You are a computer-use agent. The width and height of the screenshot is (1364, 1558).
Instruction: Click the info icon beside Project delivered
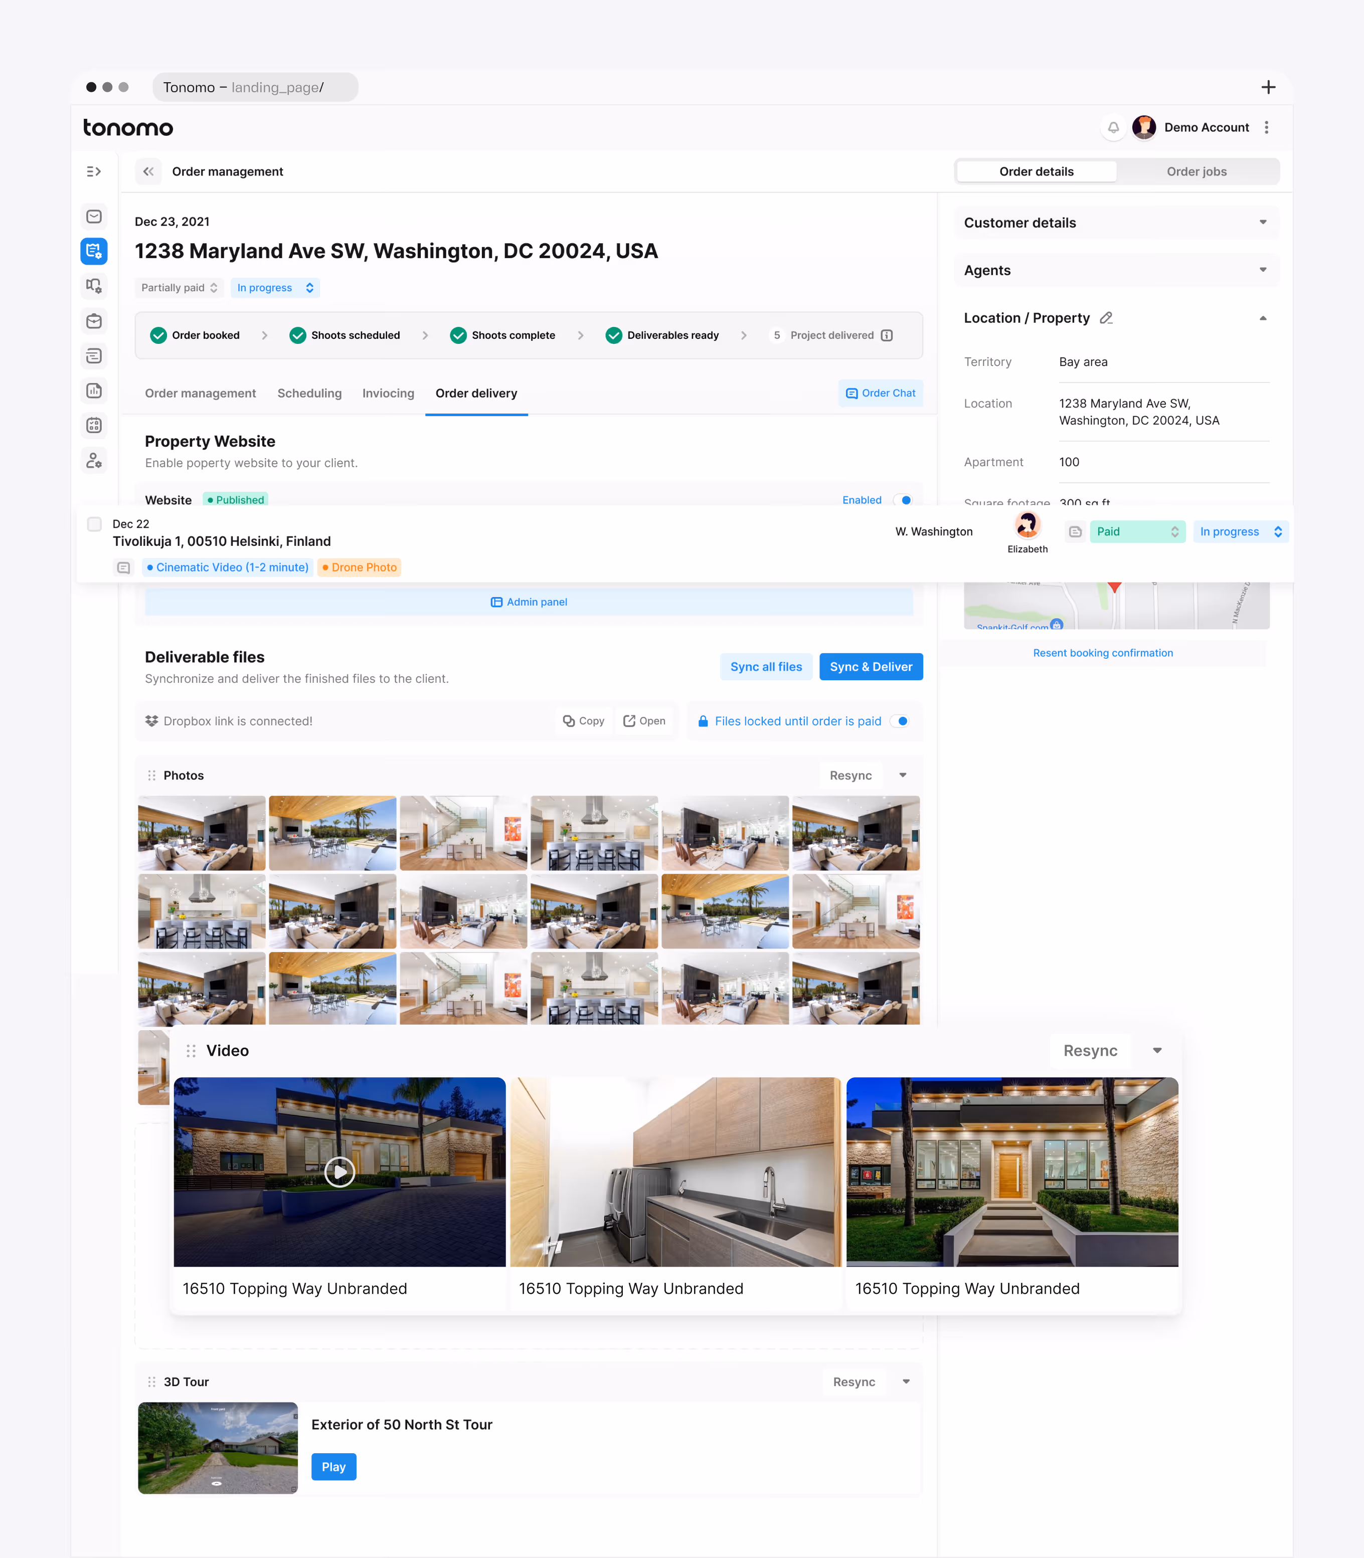click(887, 335)
